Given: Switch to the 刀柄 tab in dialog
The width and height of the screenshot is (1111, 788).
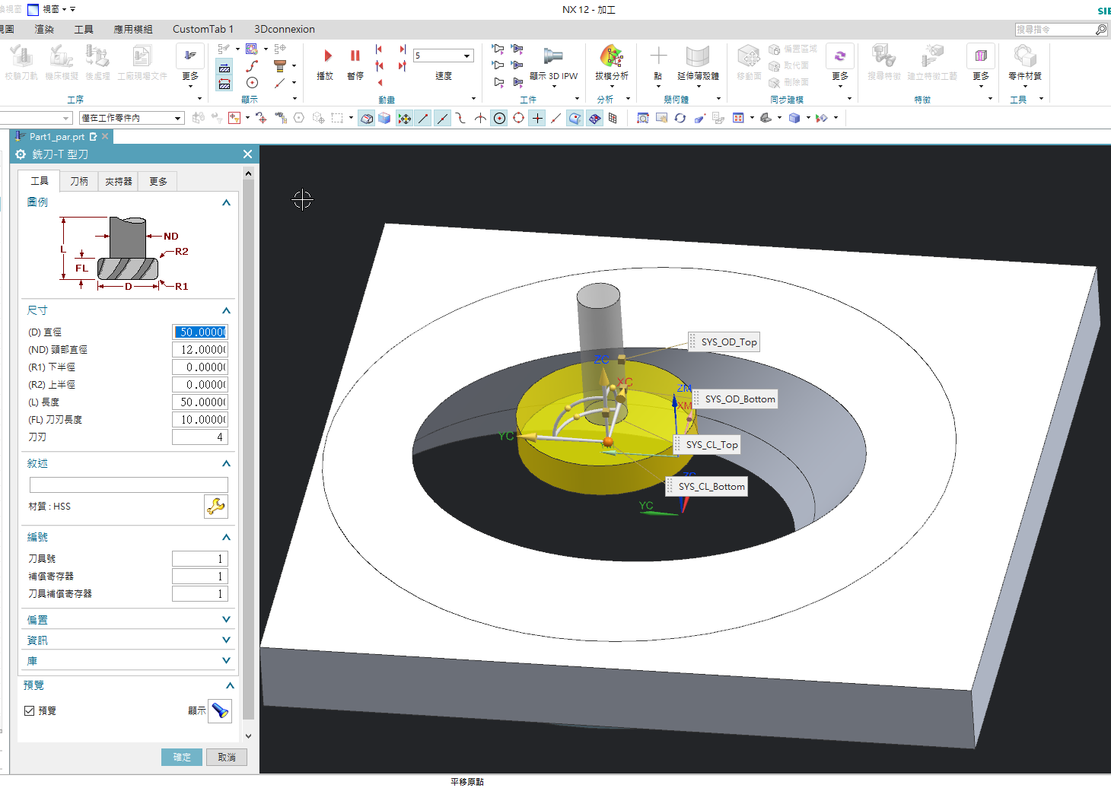Looking at the screenshot, I should [79, 181].
